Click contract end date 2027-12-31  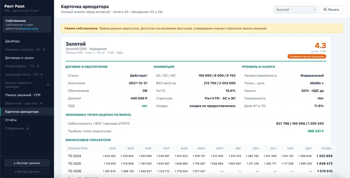(138, 83)
